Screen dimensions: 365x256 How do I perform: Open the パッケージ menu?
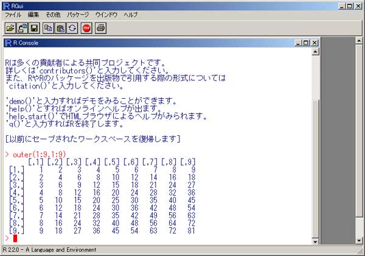[x=78, y=15]
